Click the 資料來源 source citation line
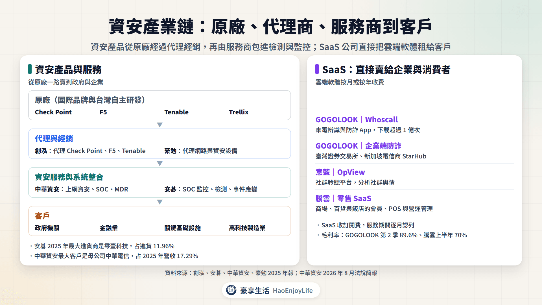Screen dimensions: 542x305 (271, 273)
